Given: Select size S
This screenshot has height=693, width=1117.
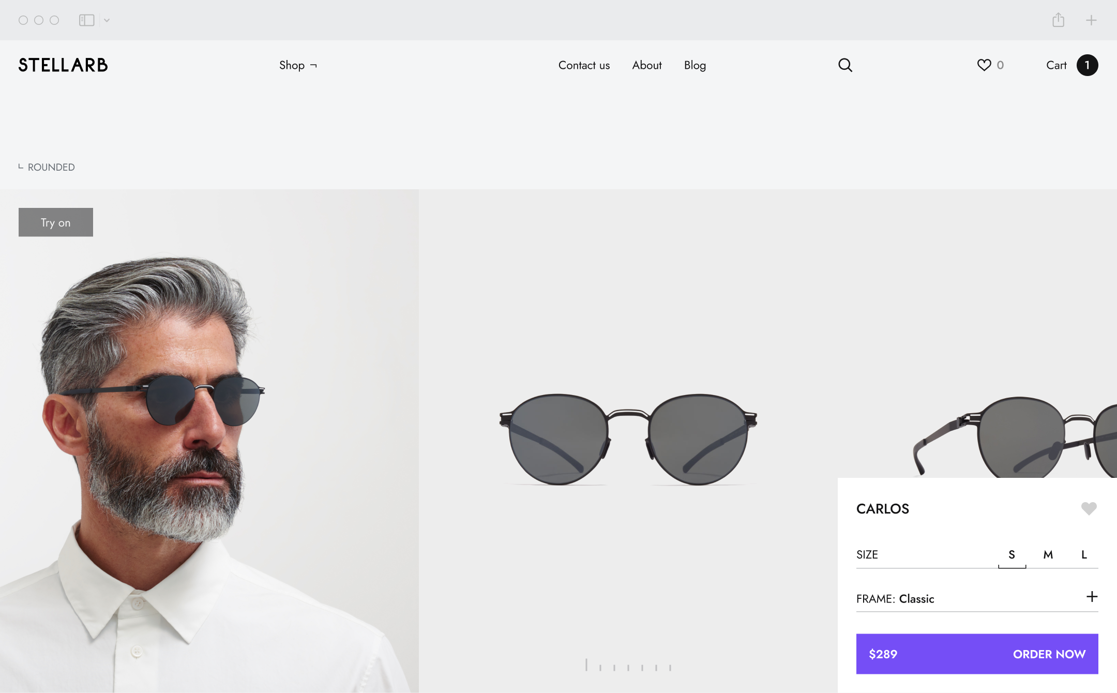Looking at the screenshot, I should tap(1012, 554).
